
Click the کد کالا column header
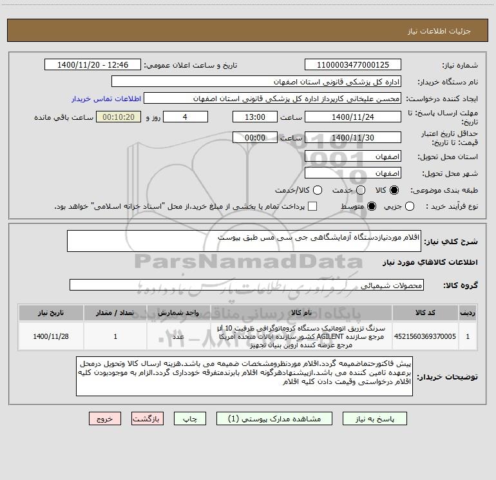pyautogui.click(x=425, y=312)
